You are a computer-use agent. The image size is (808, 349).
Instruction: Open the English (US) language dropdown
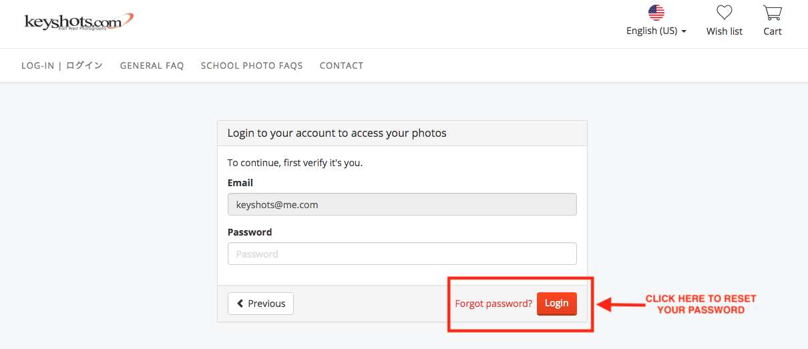[x=656, y=31]
